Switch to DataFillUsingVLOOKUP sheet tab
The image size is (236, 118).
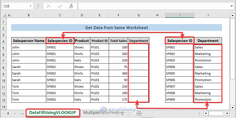pos(53,112)
